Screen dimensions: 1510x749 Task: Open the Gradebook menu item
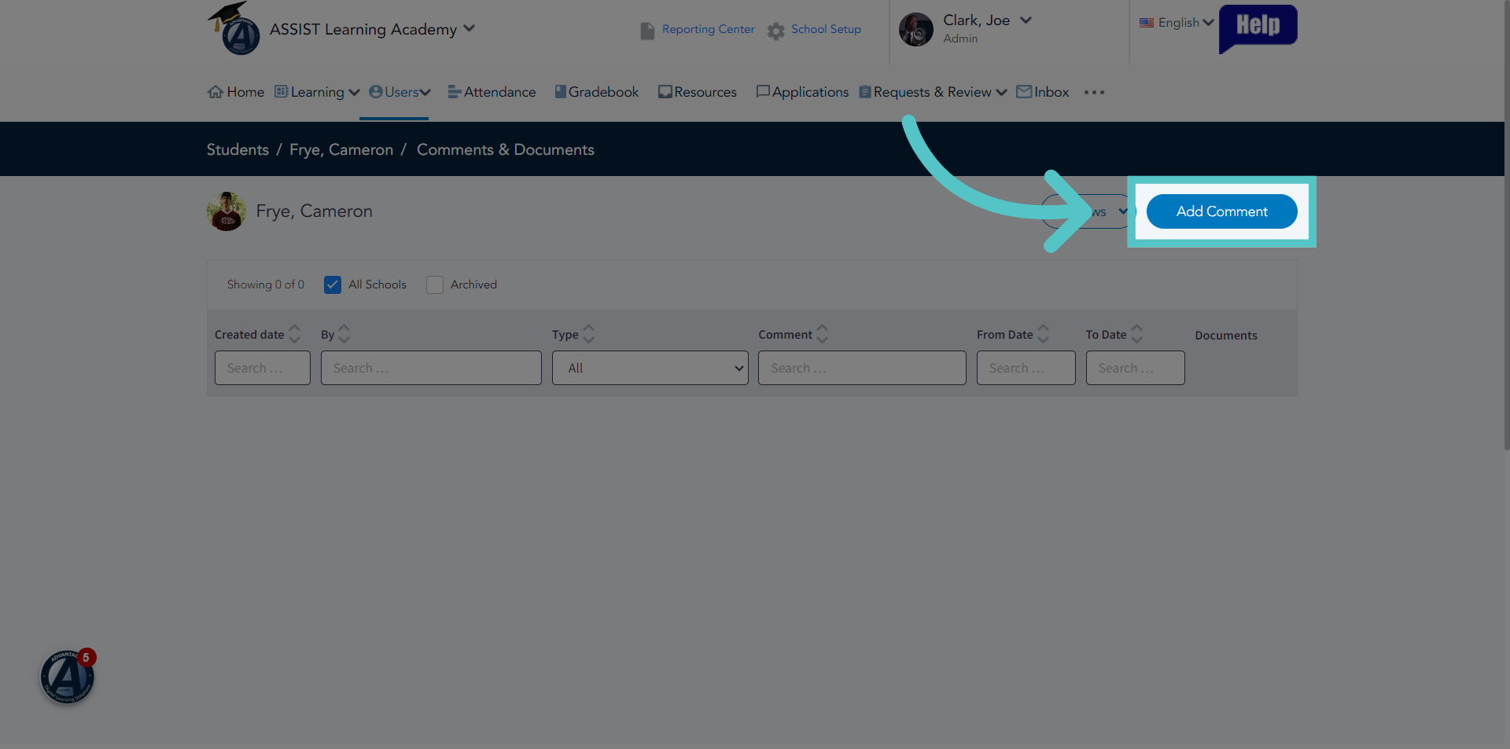click(x=596, y=92)
